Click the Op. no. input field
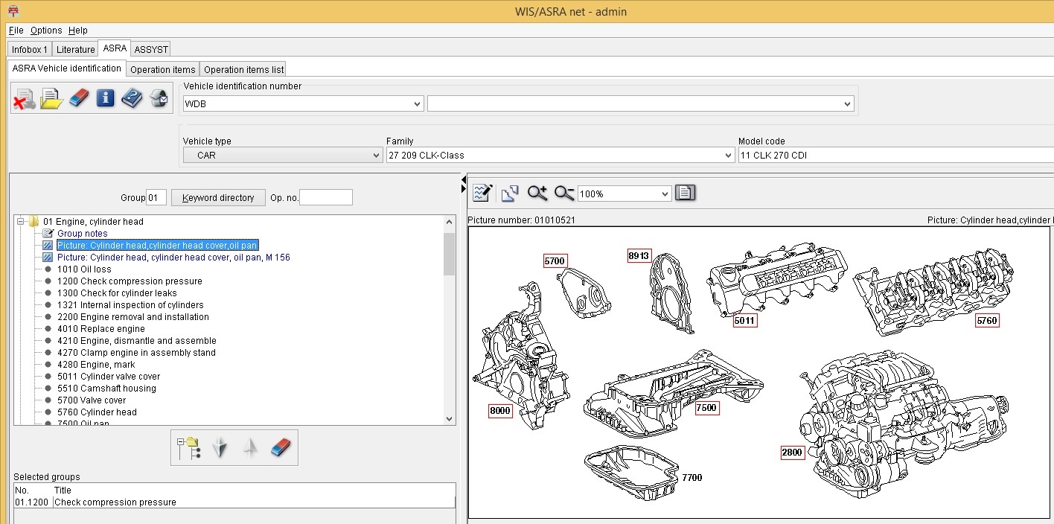 coord(326,197)
